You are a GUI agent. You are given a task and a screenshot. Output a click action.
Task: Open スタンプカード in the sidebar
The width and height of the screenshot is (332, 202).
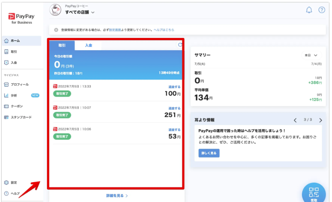coord(21,117)
